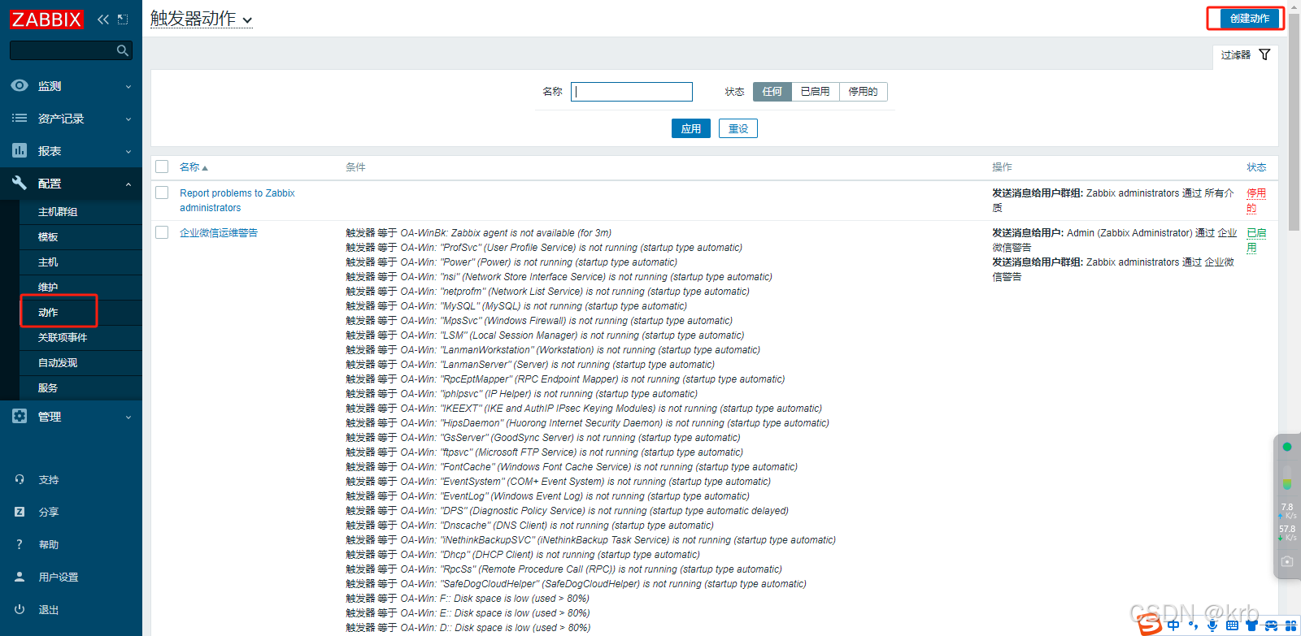This screenshot has height=636, width=1301.
Task: Expand the 监测 menu chevron
Action: [x=128, y=87]
